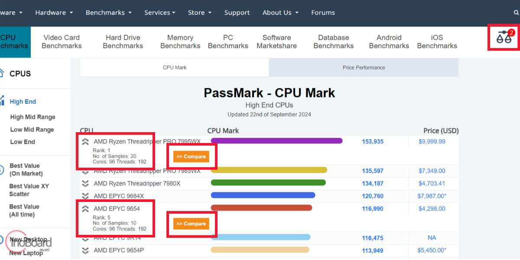The width and height of the screenshot is (520, 260).
Task: Click the purple 7995WX score bar
Action: [276, 141]
